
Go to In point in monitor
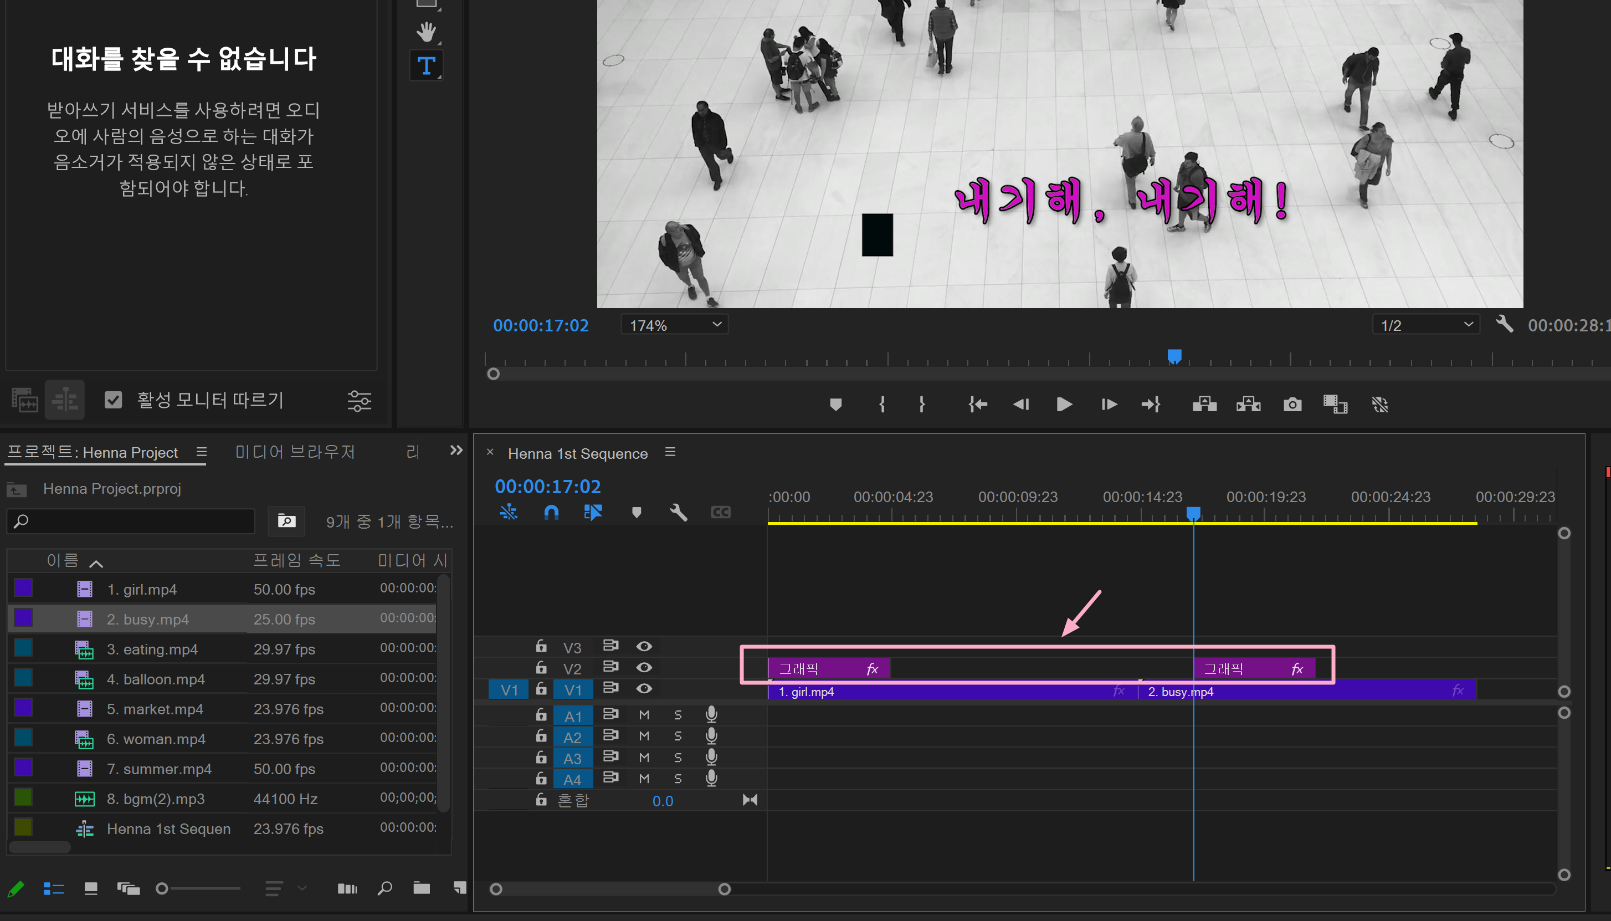(977, 404)
